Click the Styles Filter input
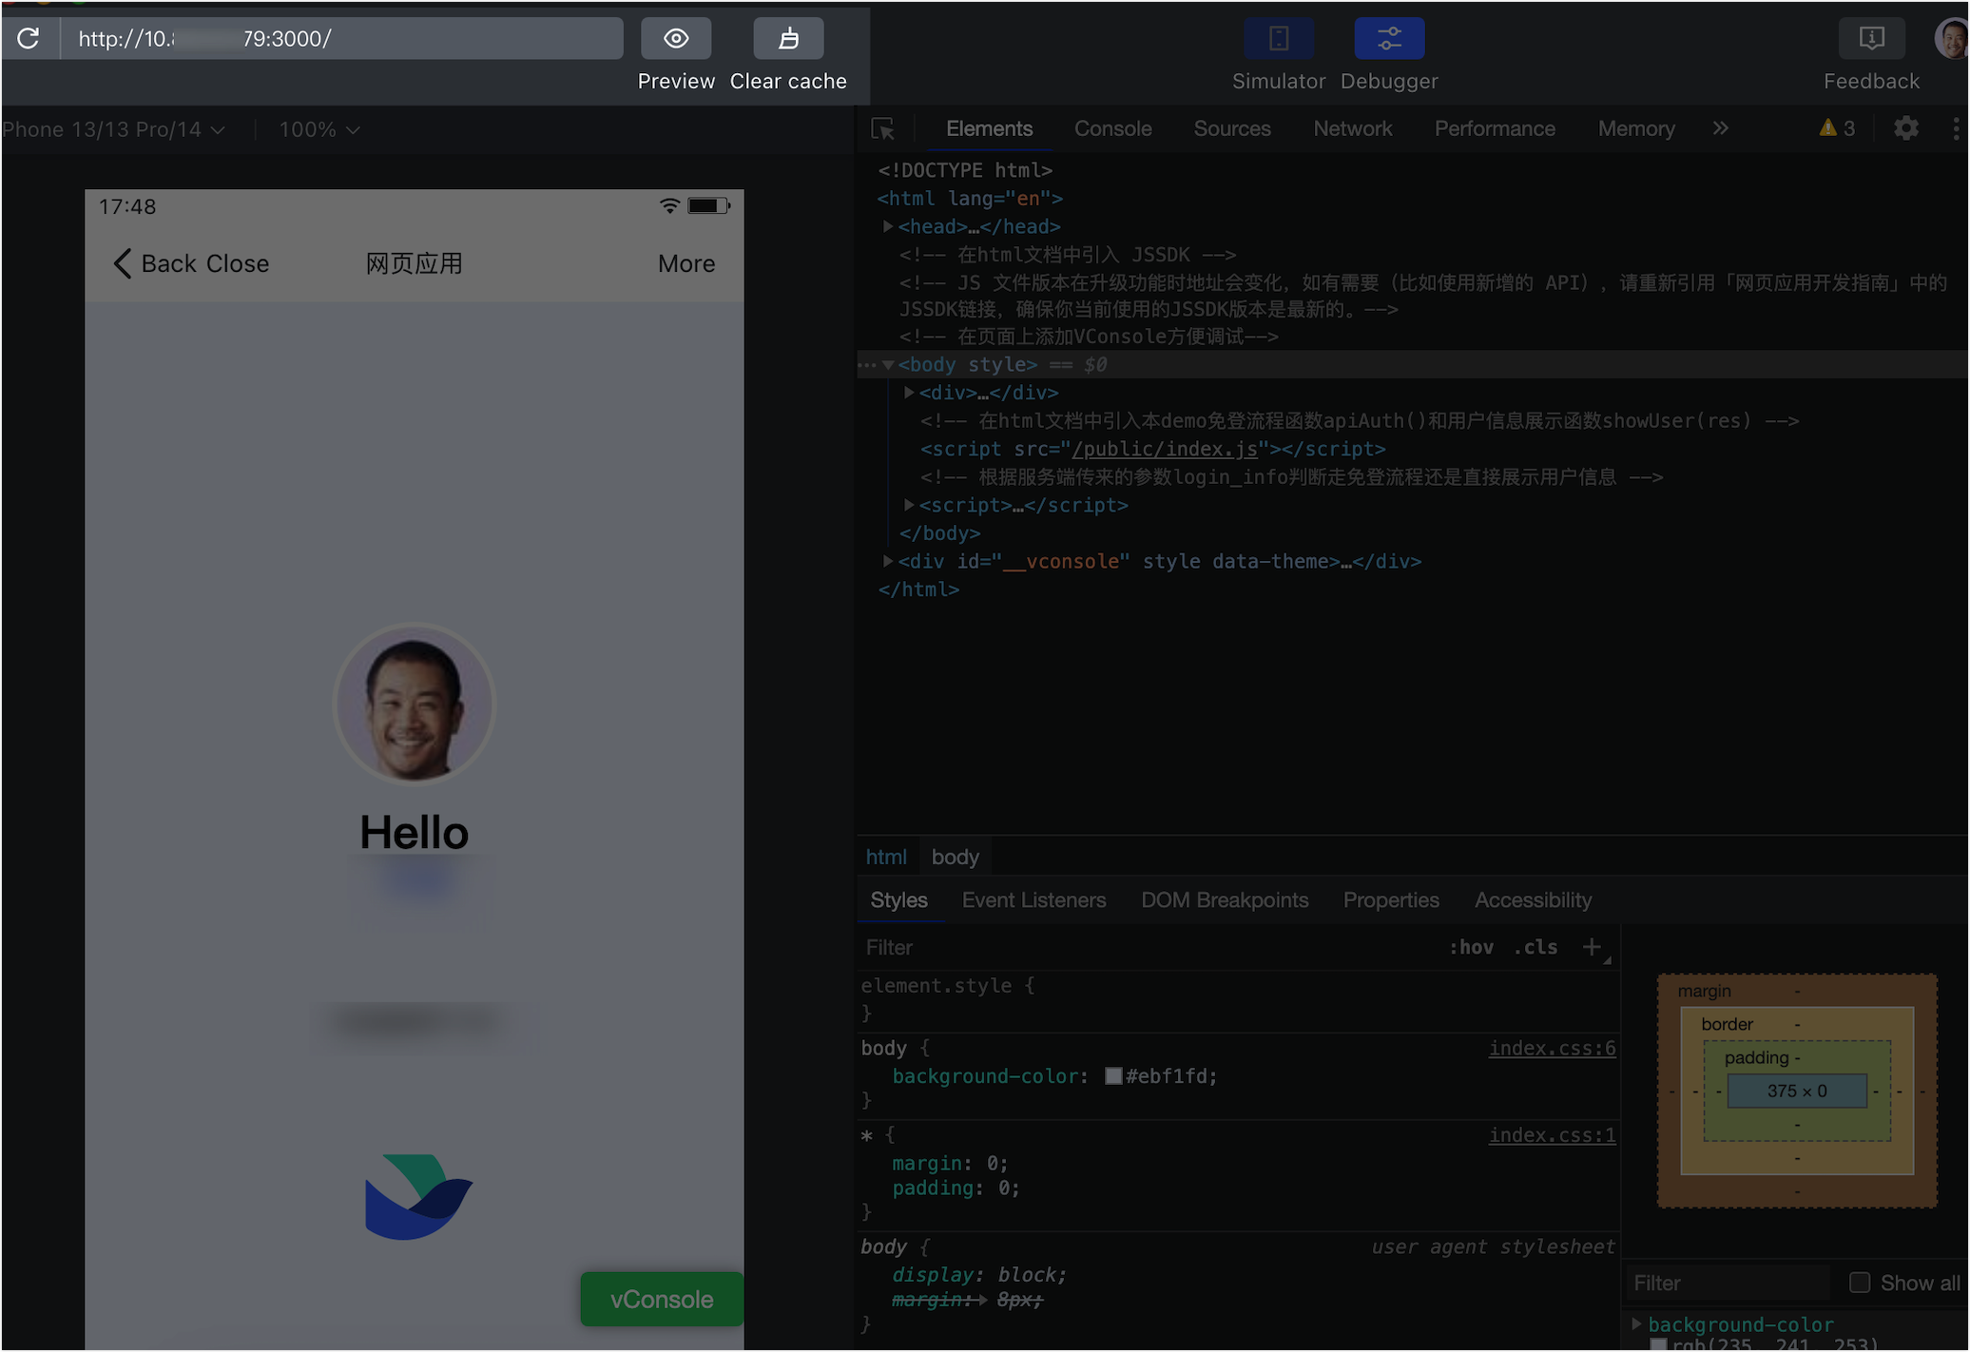The height and width of the screenshot is (1352, 1970). (1146, 947)
